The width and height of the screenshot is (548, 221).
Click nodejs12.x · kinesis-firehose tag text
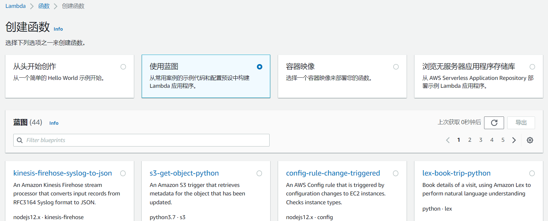(48, 217)
